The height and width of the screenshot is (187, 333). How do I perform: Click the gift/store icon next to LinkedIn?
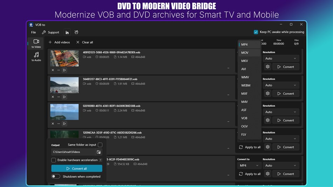coord(76,32)
